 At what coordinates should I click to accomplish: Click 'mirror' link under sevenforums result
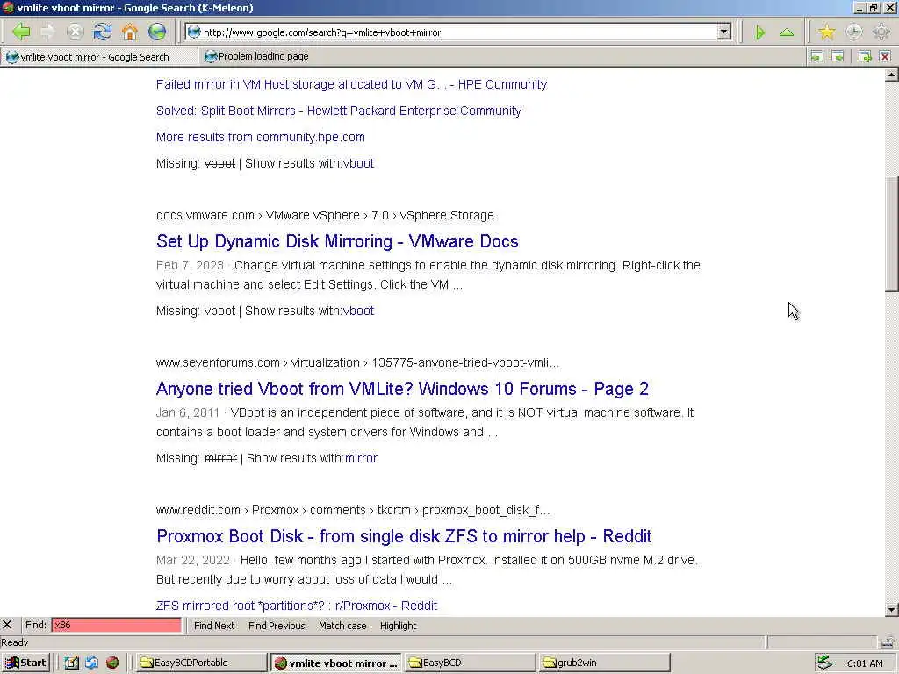[x=361, y=458]
